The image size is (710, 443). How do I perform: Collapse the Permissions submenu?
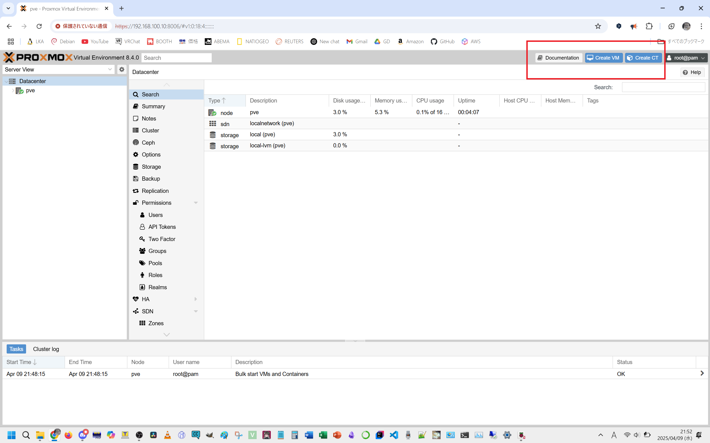point(196,203)
